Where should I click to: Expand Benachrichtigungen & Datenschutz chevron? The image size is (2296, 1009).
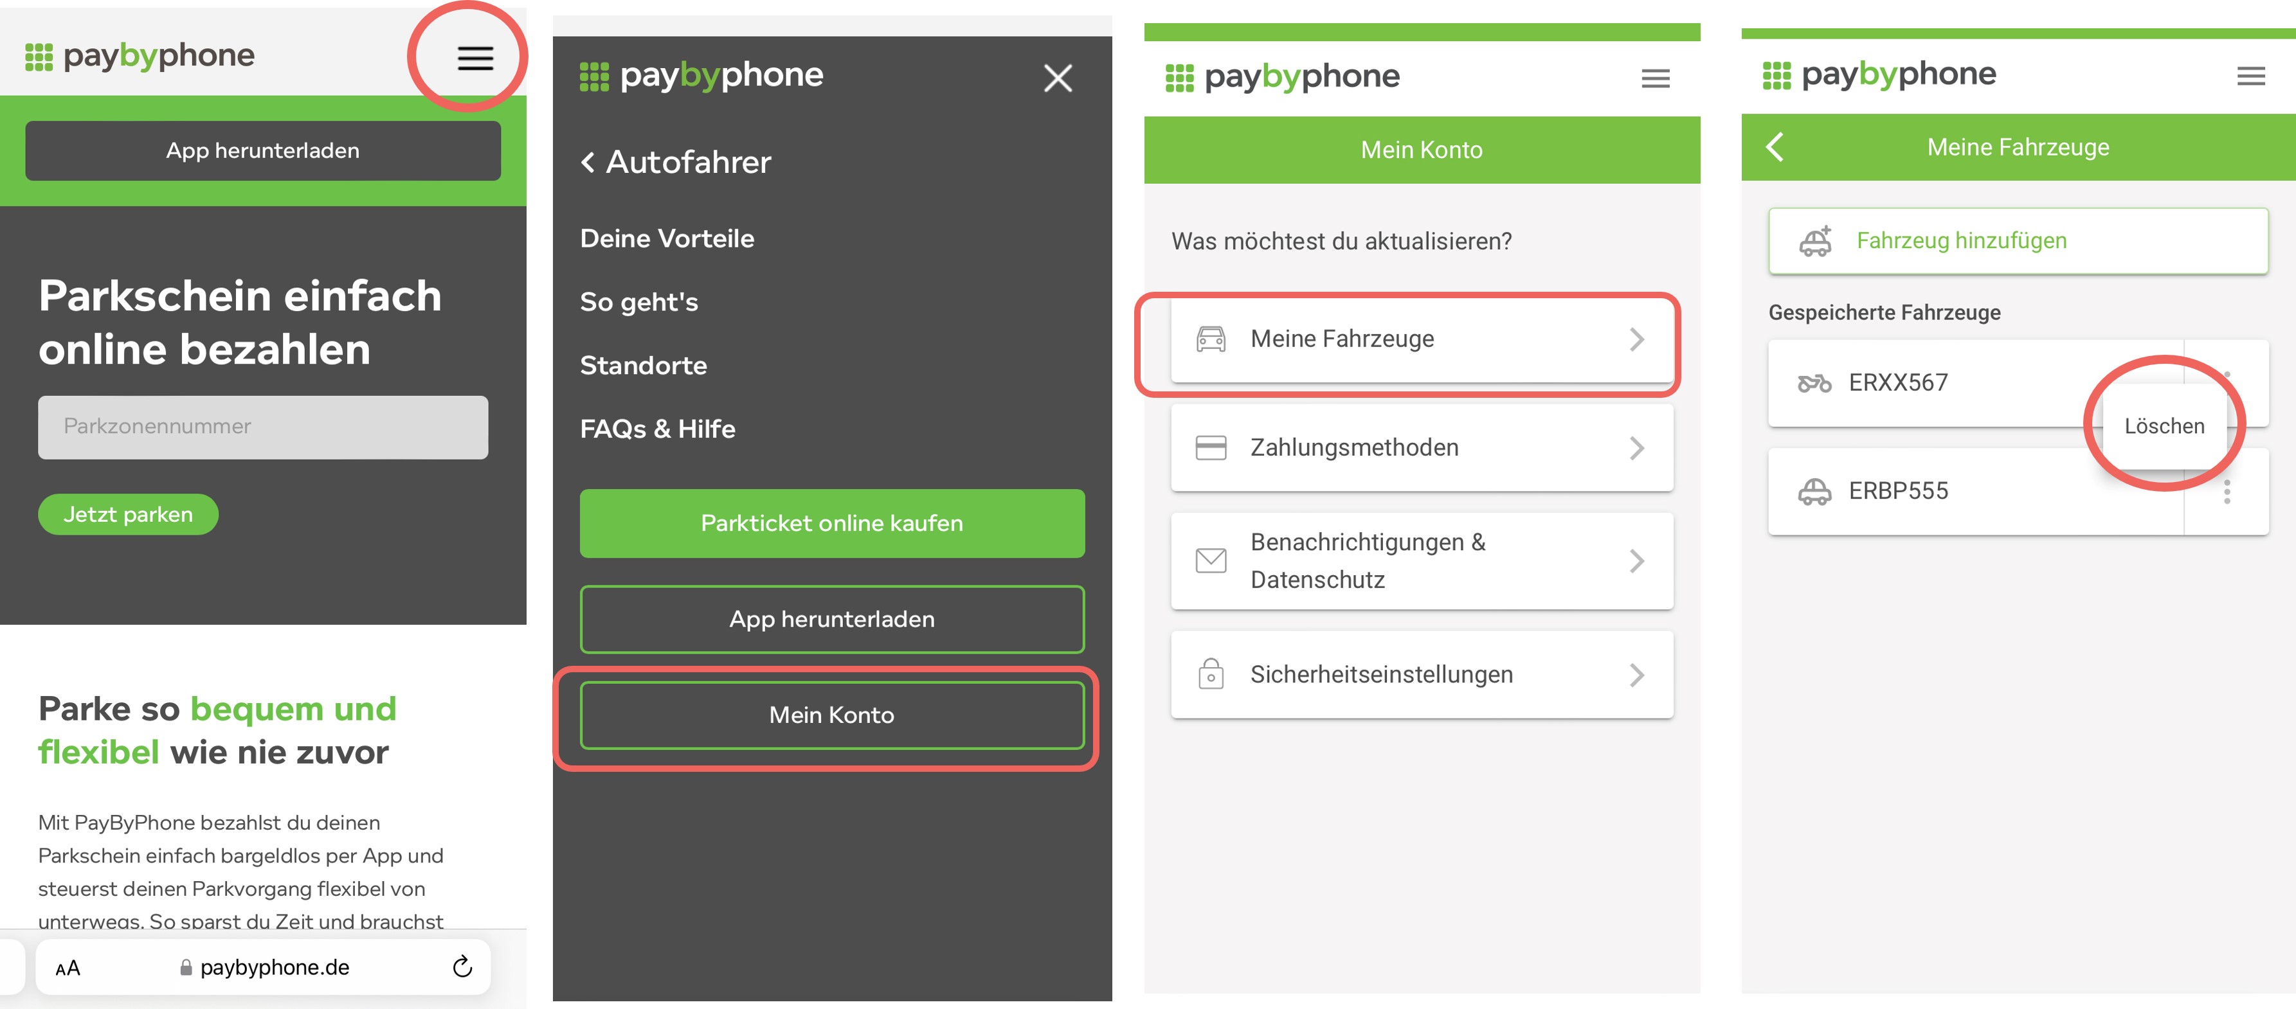[1636, 561]
